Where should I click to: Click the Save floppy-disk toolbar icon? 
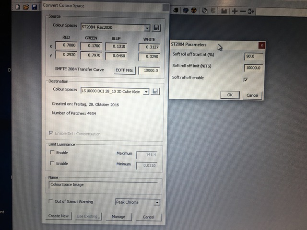point(35,7)
